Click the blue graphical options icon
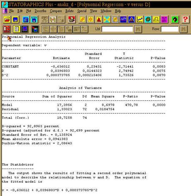 pos(25,29)
